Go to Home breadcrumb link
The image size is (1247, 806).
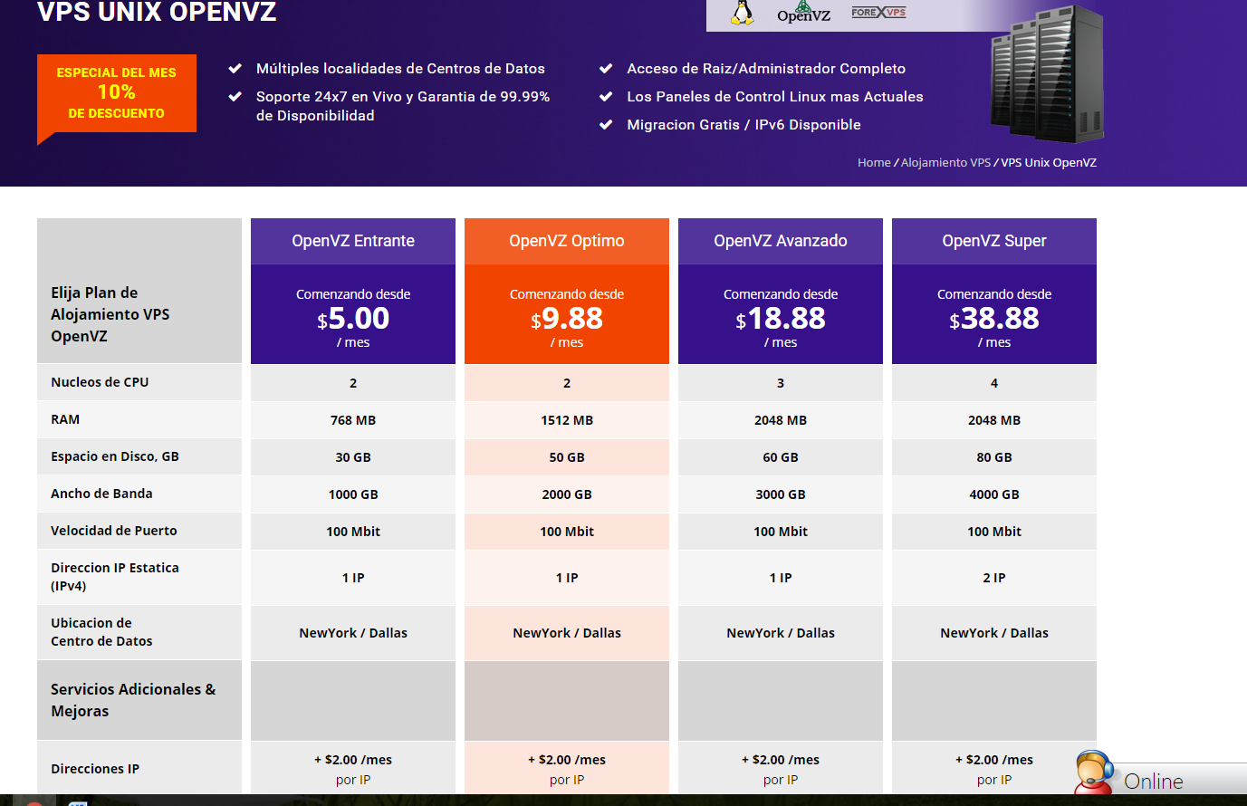[874, 163]
